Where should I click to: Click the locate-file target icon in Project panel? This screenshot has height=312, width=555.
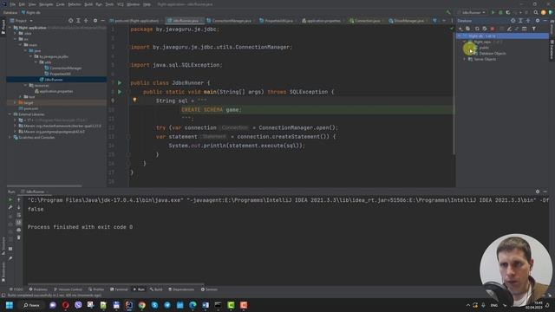pyautogui.click(x=70, y=21)
